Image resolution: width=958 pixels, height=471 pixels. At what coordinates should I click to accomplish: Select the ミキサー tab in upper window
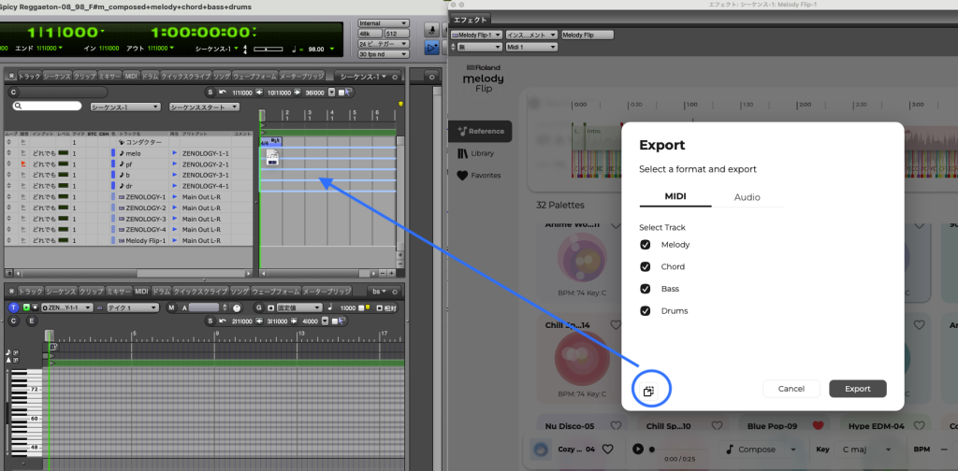point(110,77)
